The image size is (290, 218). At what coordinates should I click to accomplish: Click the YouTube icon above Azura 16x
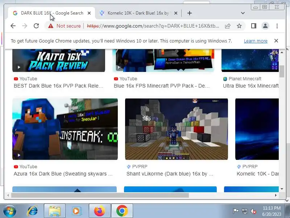pyautogui.click(x=16, y=167)
